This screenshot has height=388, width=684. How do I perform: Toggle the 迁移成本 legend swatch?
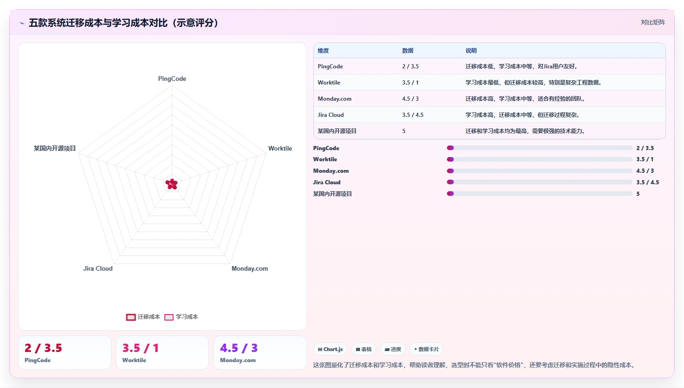[x=131, y=317]
